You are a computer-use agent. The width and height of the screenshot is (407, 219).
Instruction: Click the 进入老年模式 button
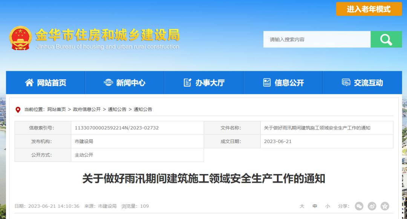coord(369,9)
